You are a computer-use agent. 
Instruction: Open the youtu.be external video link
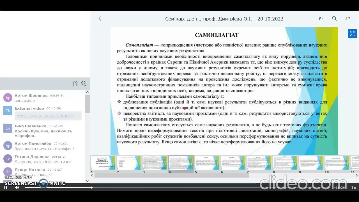(45, 116)
